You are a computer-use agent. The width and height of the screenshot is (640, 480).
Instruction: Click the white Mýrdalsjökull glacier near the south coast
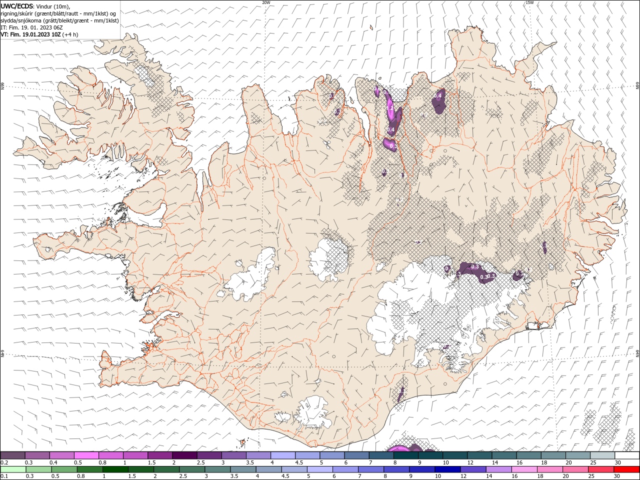[311, 414]
